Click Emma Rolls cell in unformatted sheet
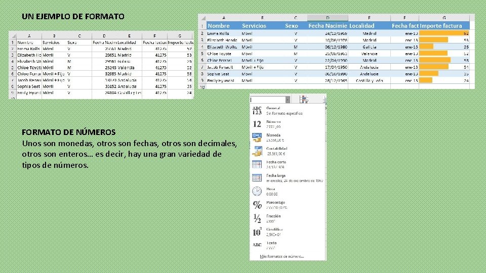 (29, 49)
